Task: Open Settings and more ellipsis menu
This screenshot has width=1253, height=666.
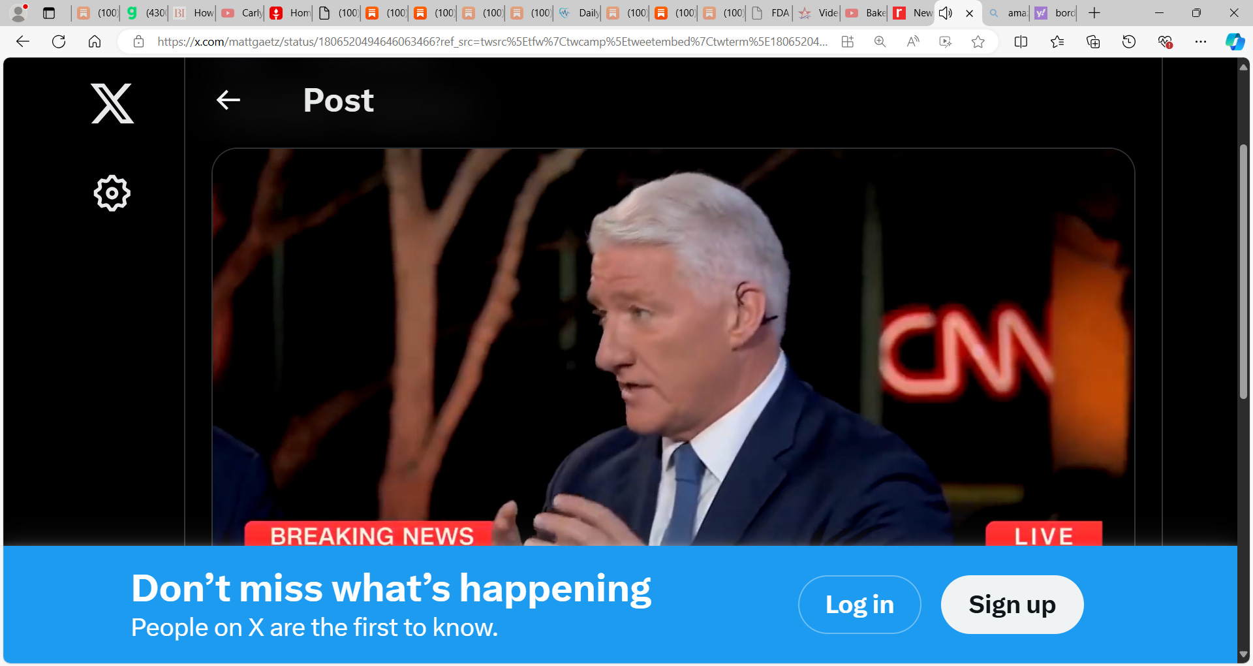Action: click(1201, 42)
